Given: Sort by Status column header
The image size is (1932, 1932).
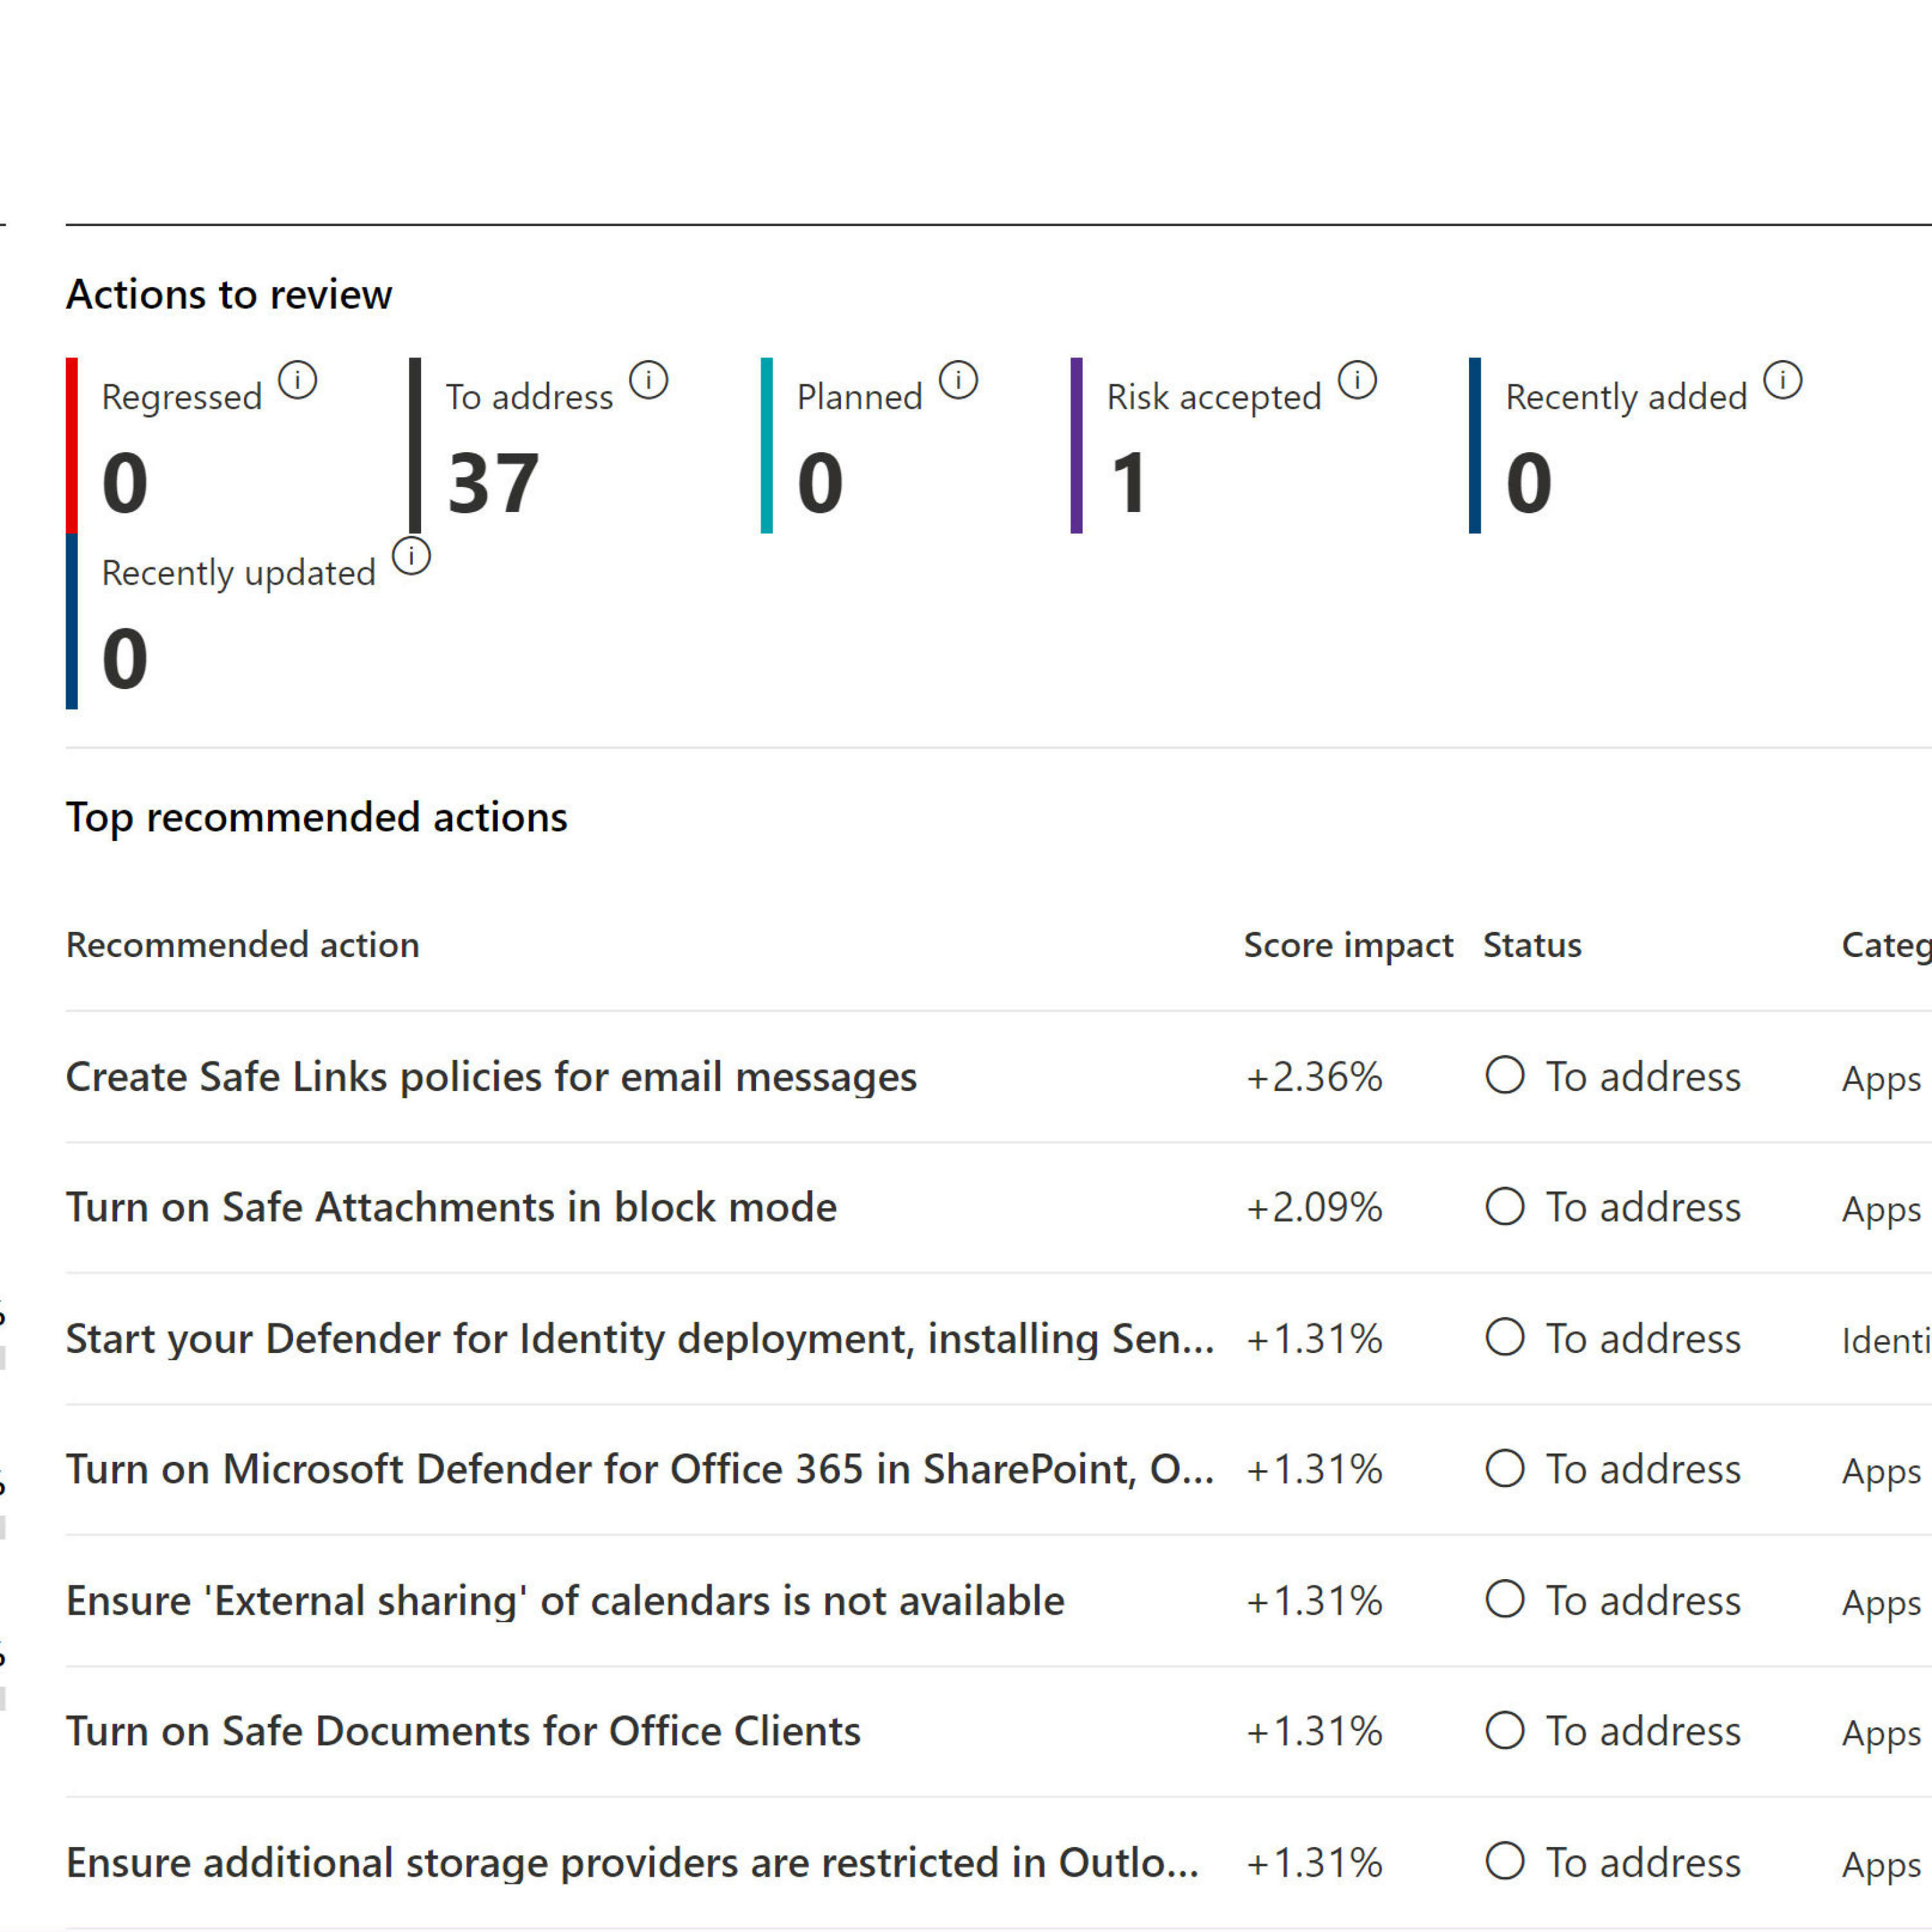Looking at the screenshot, I should point(1531,945).
